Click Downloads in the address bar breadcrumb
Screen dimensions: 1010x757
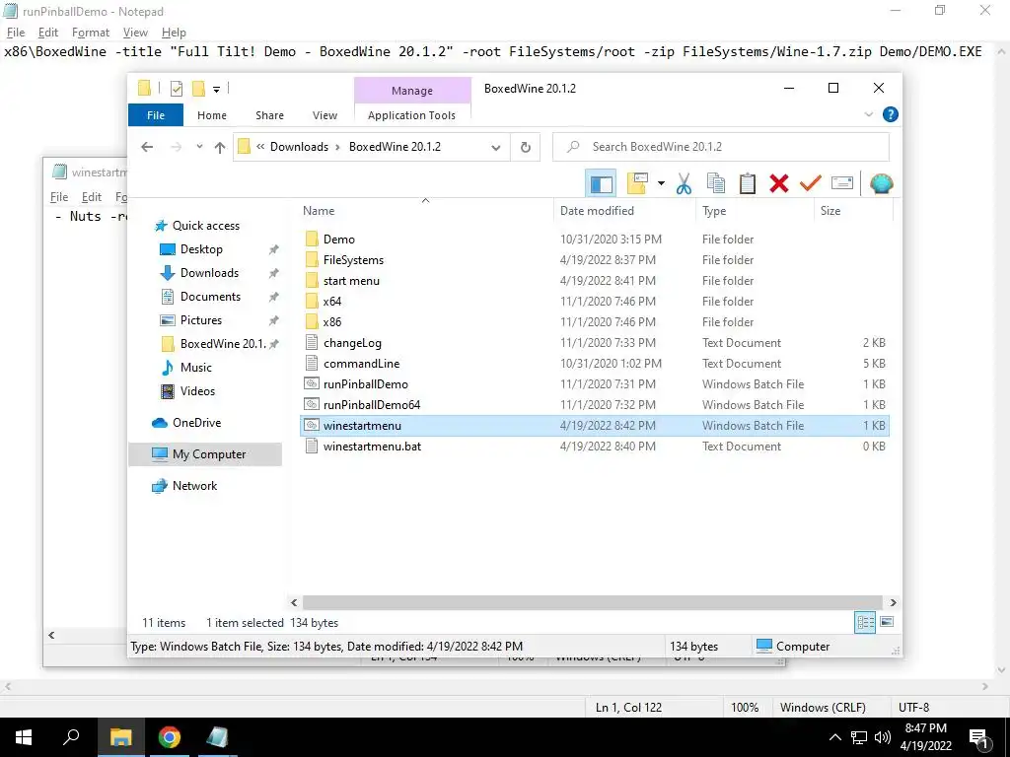[299, 147]
